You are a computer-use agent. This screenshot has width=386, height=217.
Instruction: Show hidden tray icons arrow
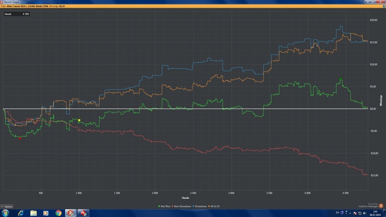pos(350,213)
